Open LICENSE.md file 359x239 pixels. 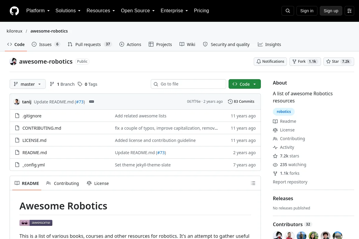34,140
